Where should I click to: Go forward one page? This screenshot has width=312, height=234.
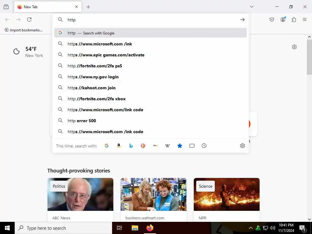click(x=18, y=19)
